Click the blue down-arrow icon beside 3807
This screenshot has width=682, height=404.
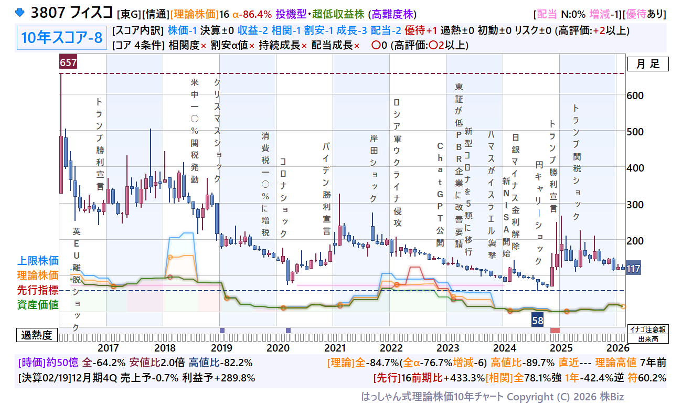(20, 12)
